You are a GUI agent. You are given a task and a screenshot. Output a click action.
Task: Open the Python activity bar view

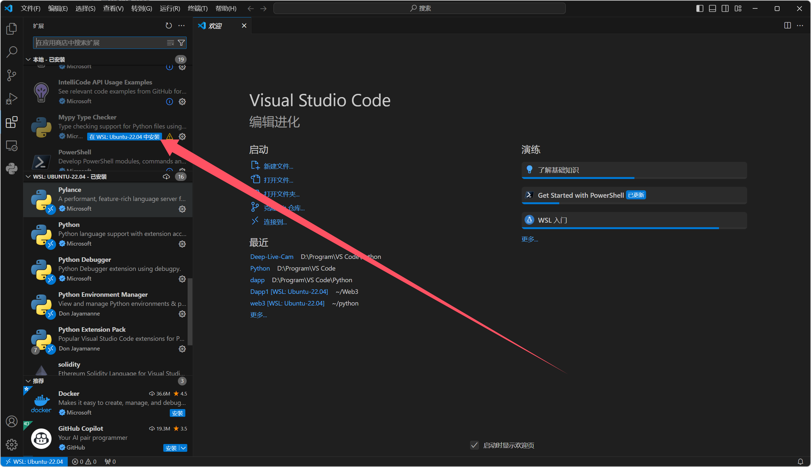12,169
